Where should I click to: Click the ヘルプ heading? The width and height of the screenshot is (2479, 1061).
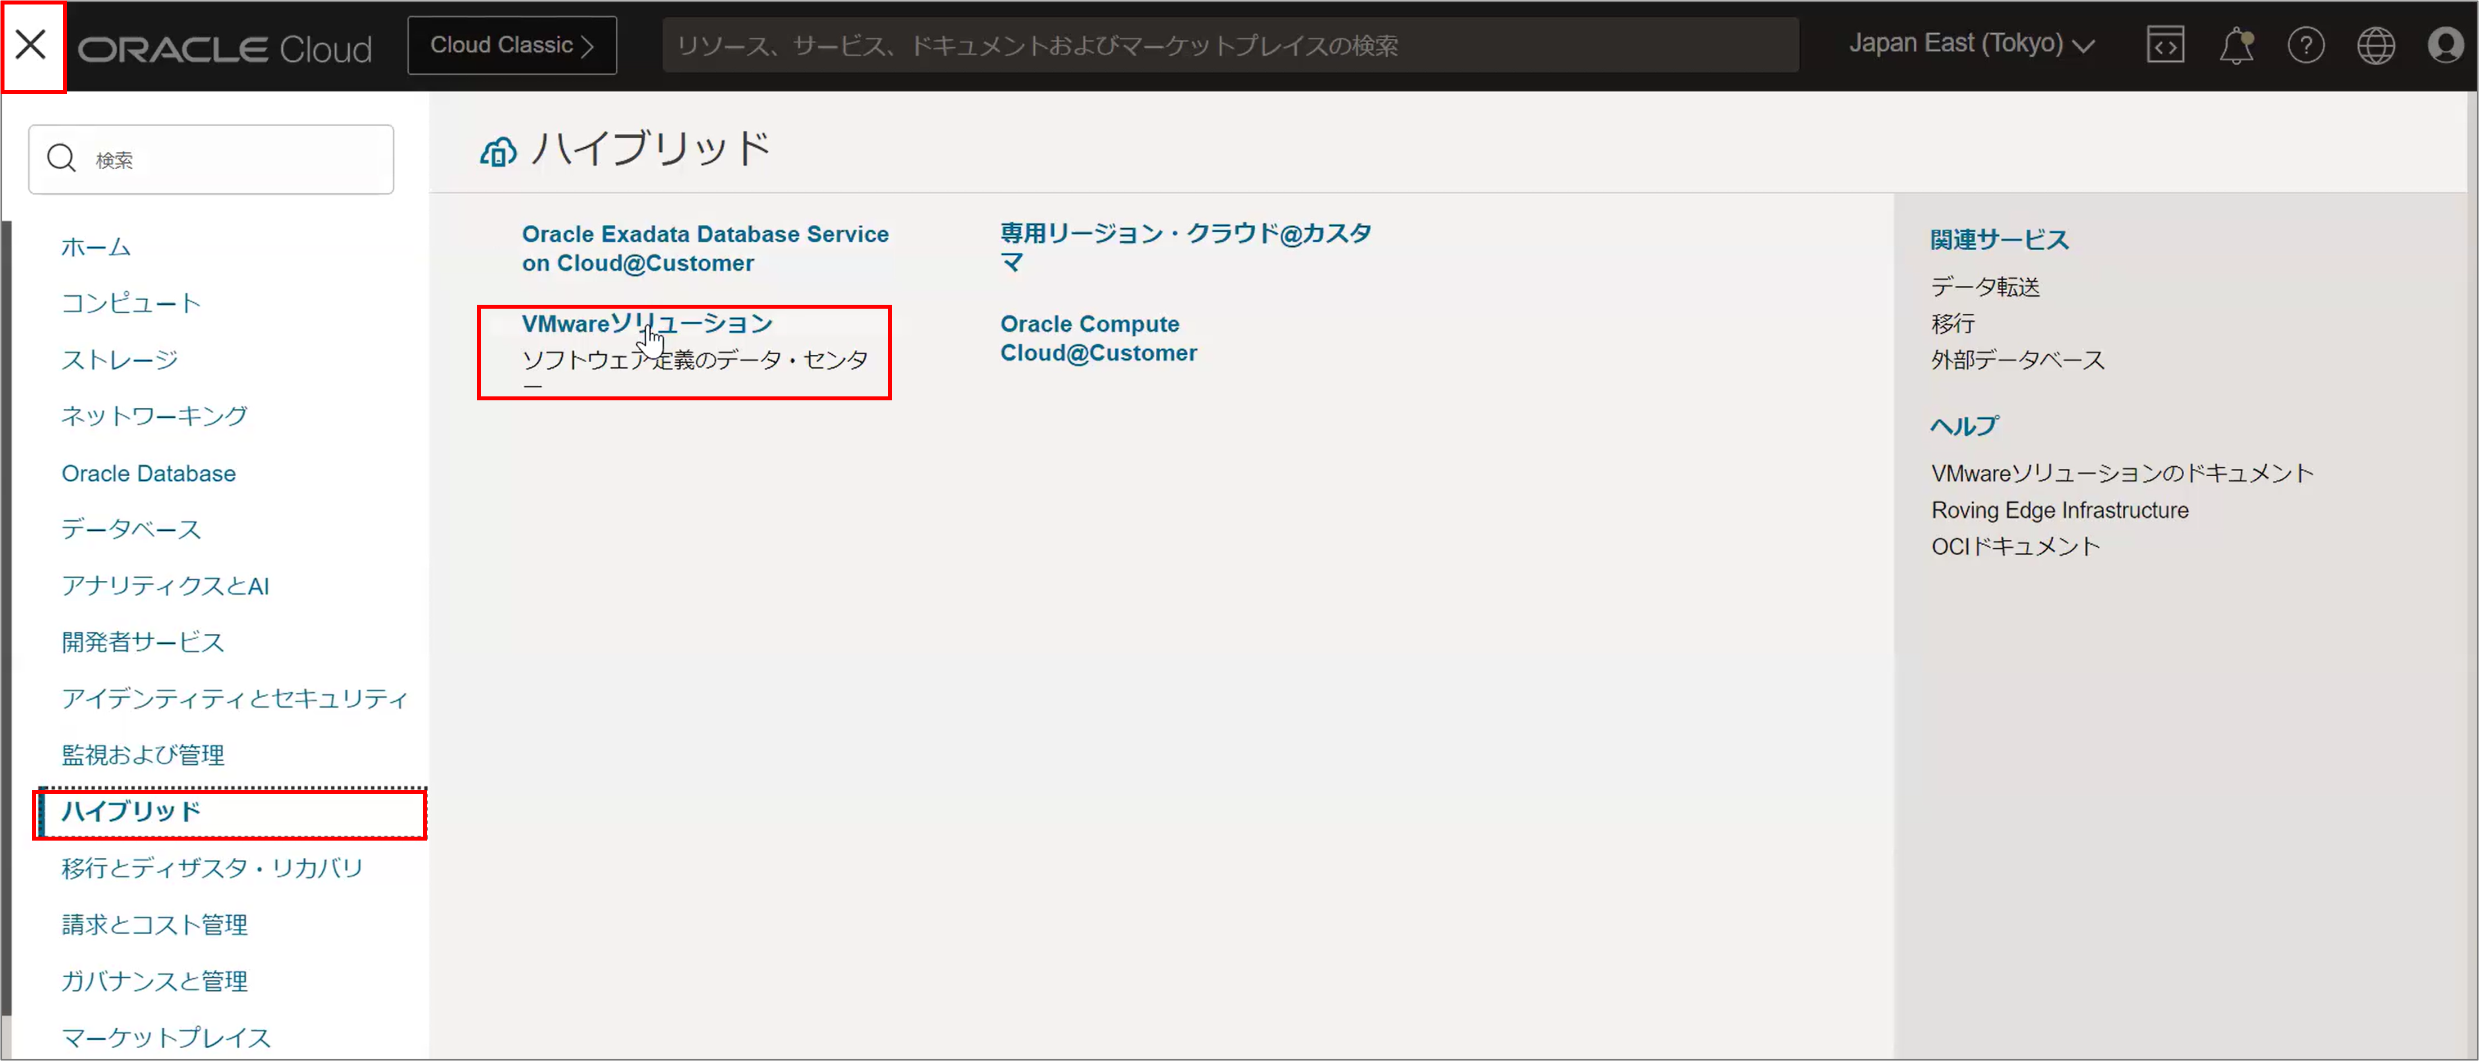click(x=1964, y=426)
